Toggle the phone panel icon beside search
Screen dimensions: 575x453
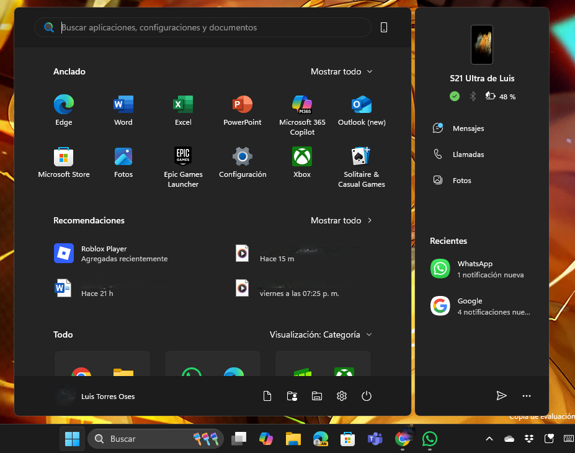(384, 27)
